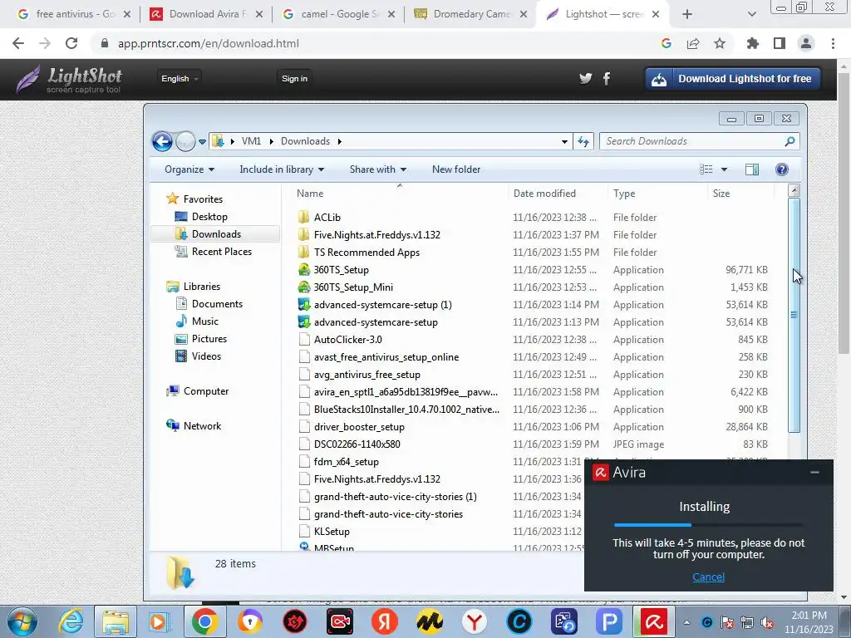Image resolution: width=851 pixels, height=638 pixels.
Task: Minimize the Avira installing popup
Action: (814, 472)
